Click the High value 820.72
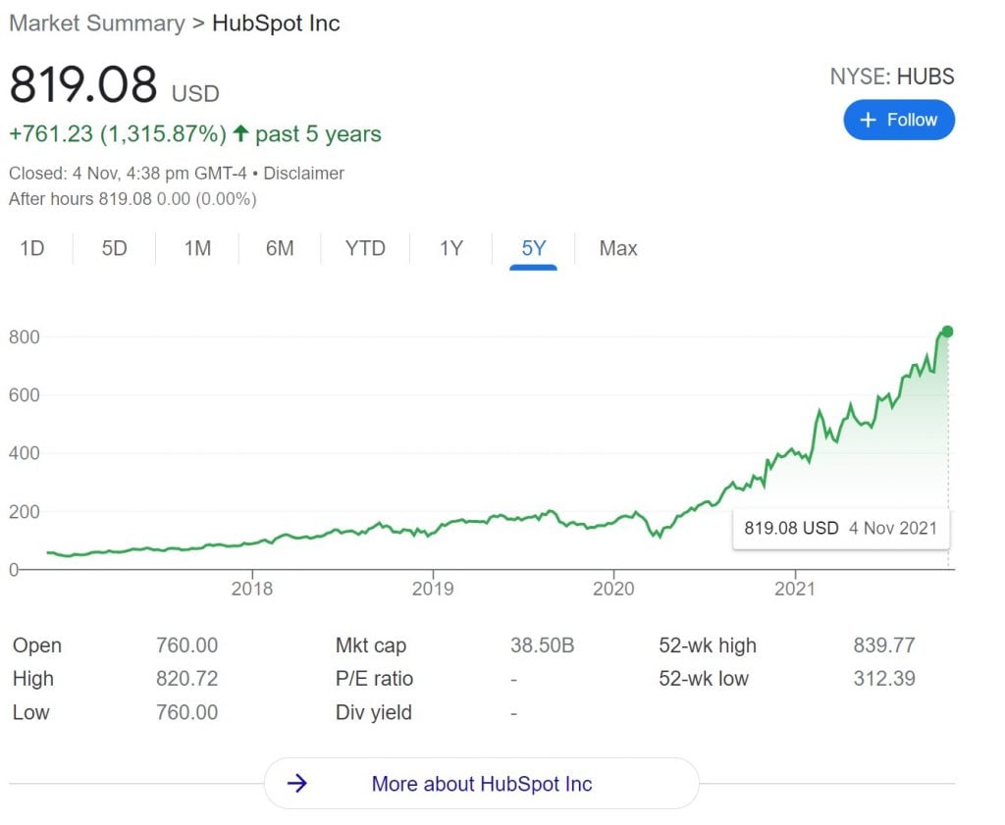 [187, 678]
